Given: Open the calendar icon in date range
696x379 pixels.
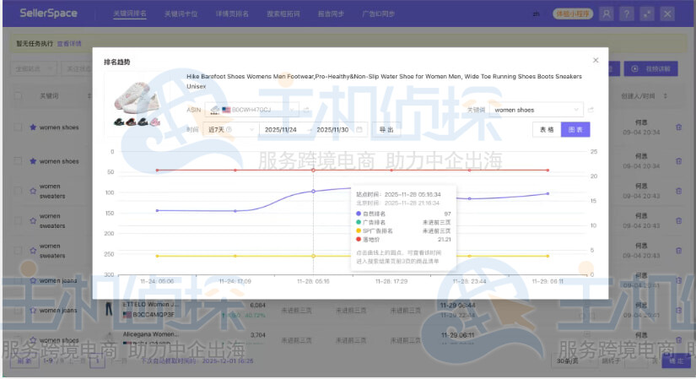Looking at the screenshot, I should pos(359,129).
